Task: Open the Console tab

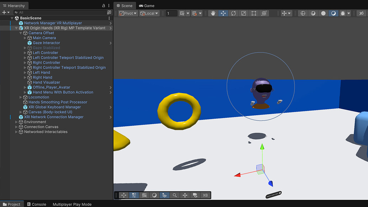Action: (37, 204)
